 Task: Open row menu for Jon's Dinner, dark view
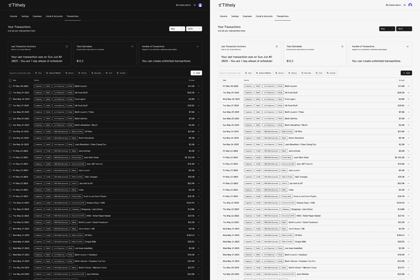pyautogui.click(x=199, y=151)
